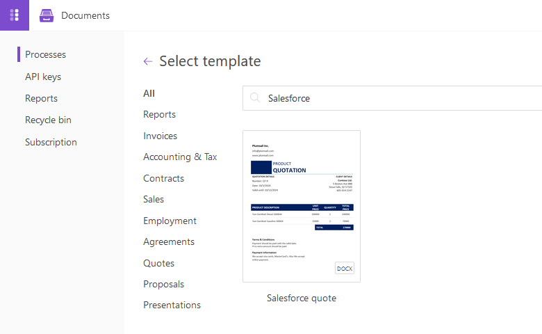Filter templates by Invoices category

160,136
